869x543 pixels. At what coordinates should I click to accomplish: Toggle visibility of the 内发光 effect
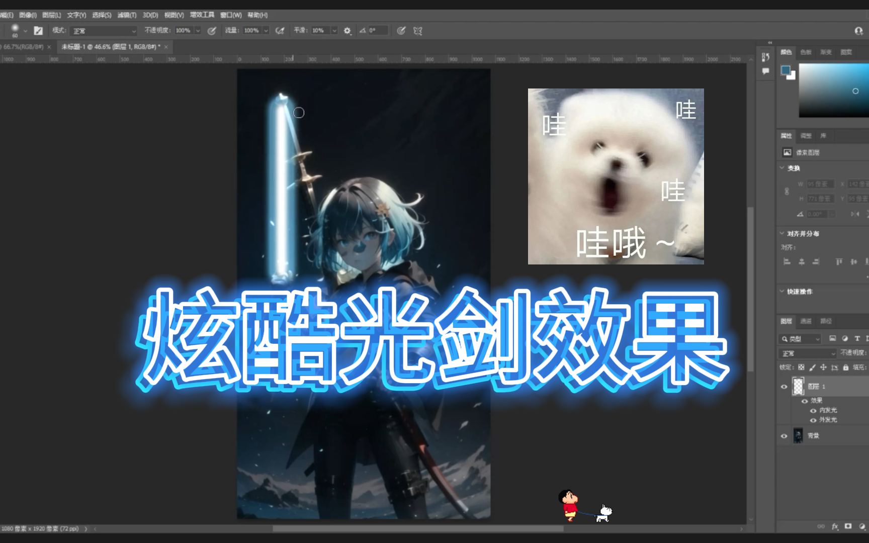tap(814, 410)
